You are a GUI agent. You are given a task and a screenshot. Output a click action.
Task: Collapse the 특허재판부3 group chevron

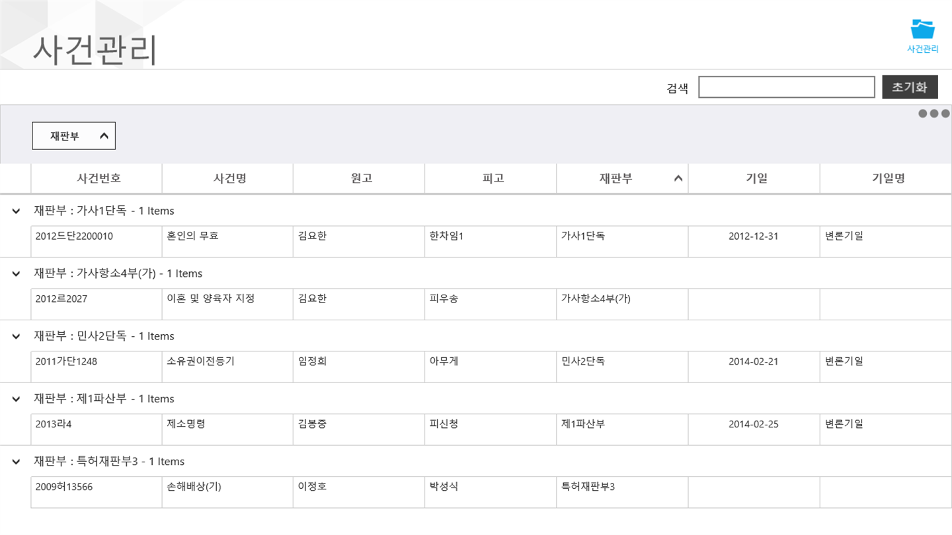point(16,462)
